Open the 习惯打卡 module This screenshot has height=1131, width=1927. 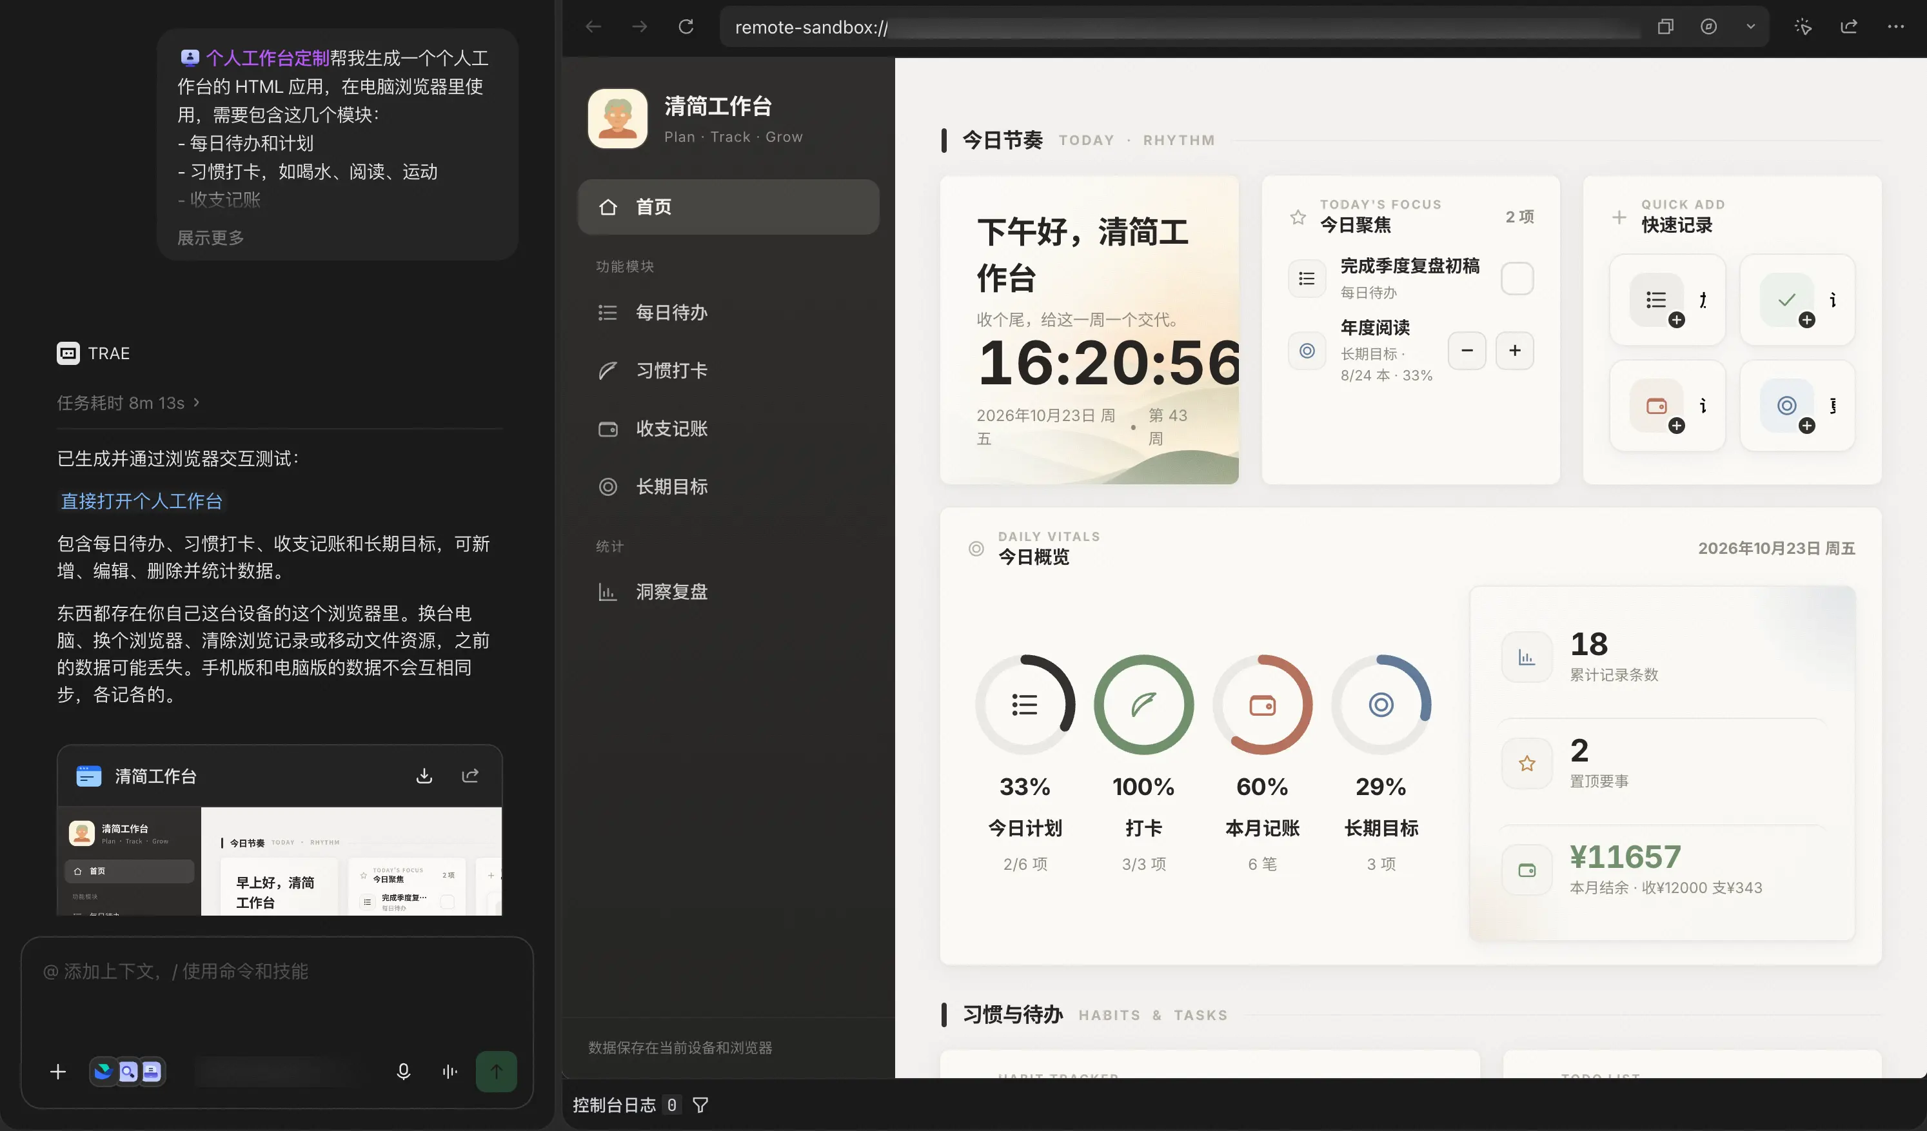728,370
